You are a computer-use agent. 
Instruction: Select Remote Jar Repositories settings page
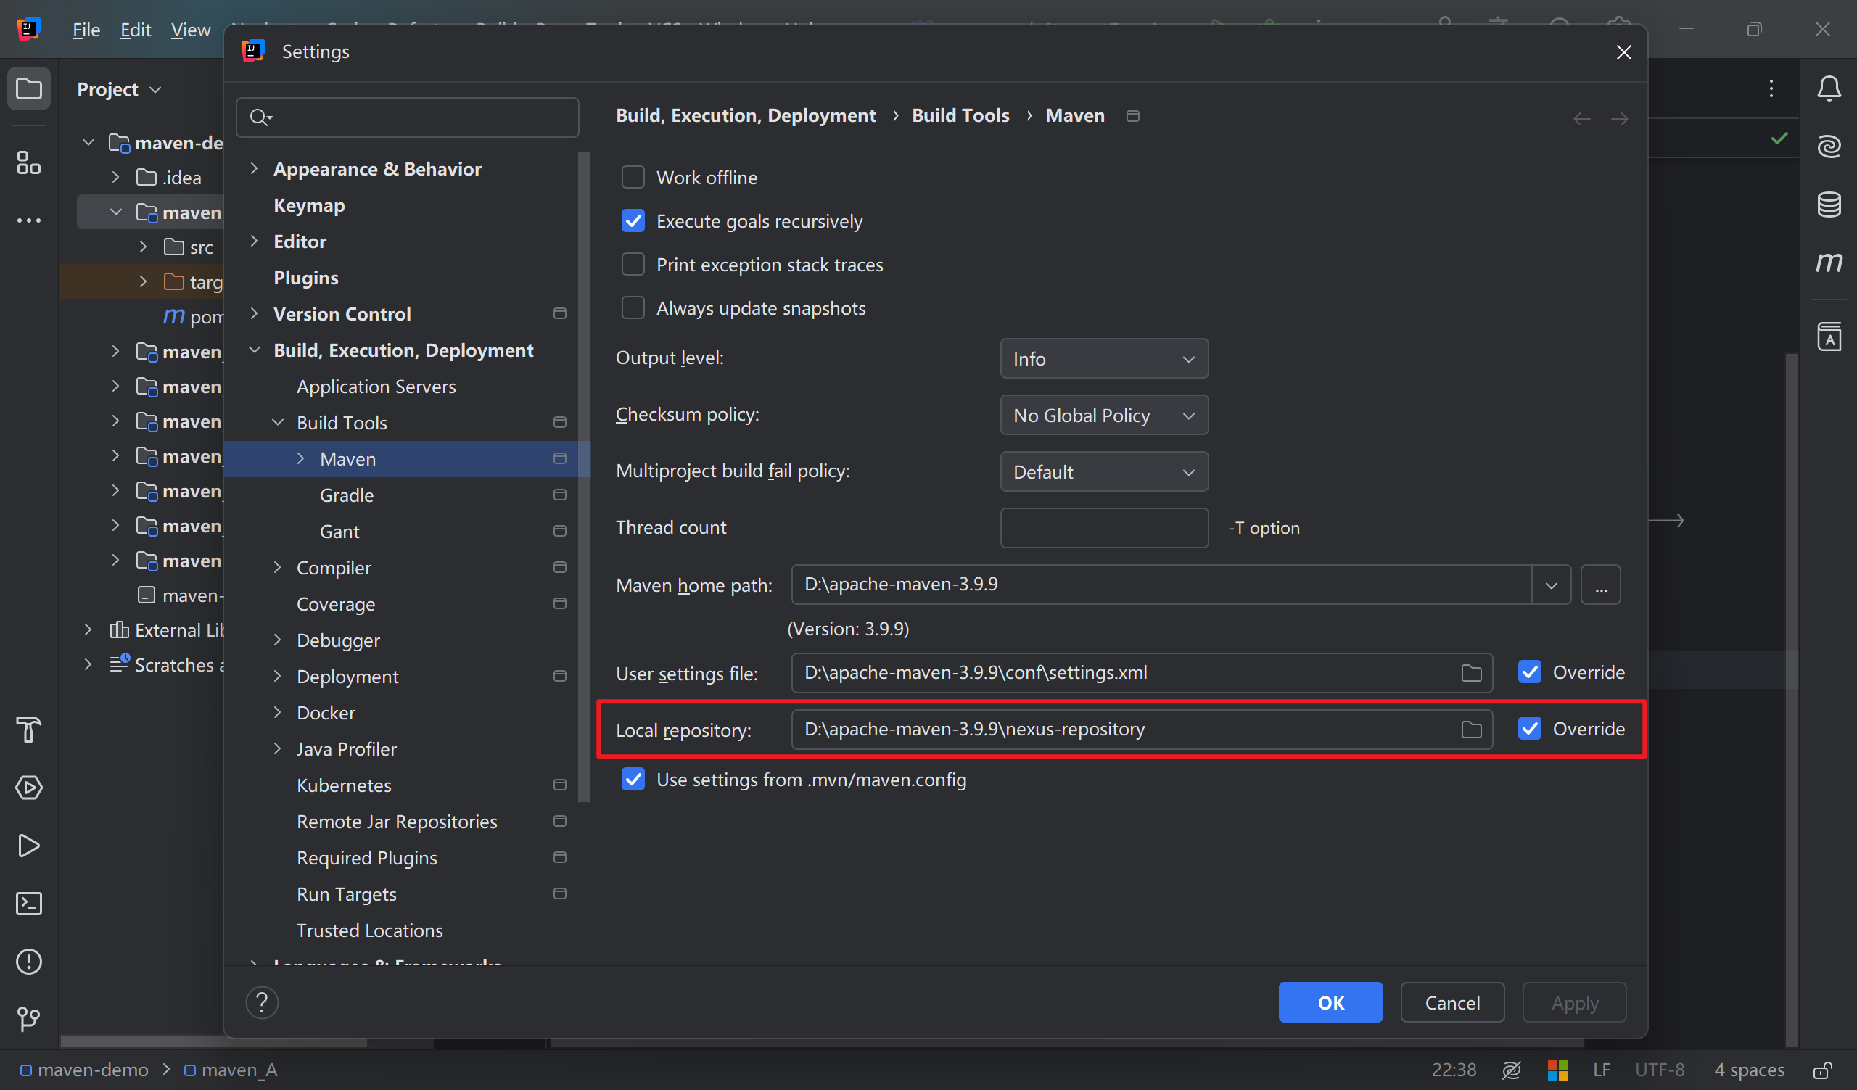click(397, 821)
